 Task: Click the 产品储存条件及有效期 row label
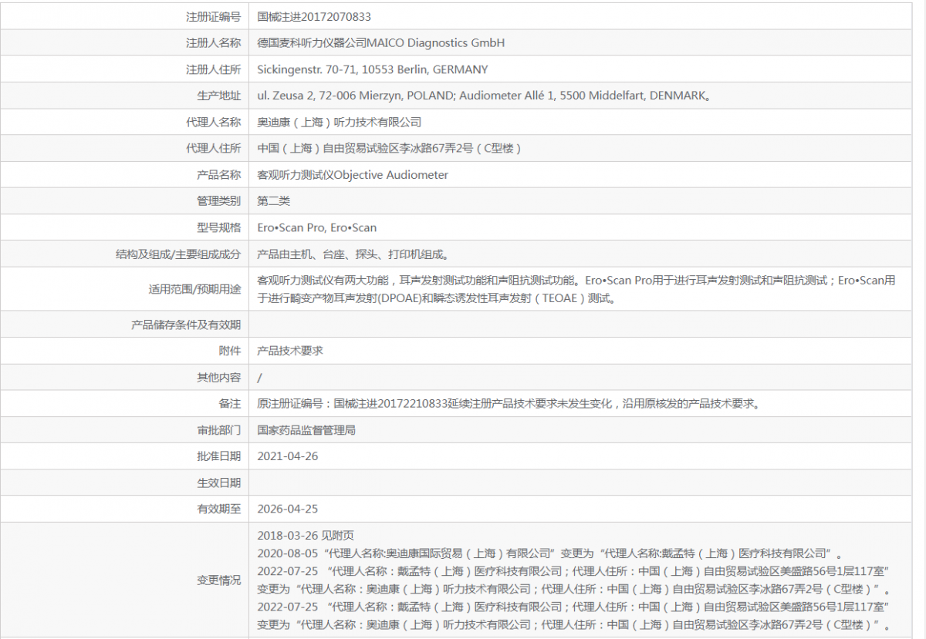pyautogui.click(x=186, y=325)
